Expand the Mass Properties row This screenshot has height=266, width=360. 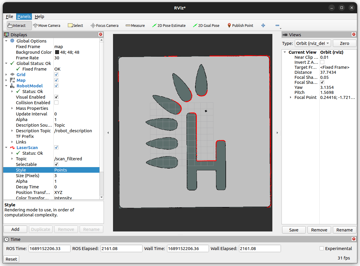point(12,108)
